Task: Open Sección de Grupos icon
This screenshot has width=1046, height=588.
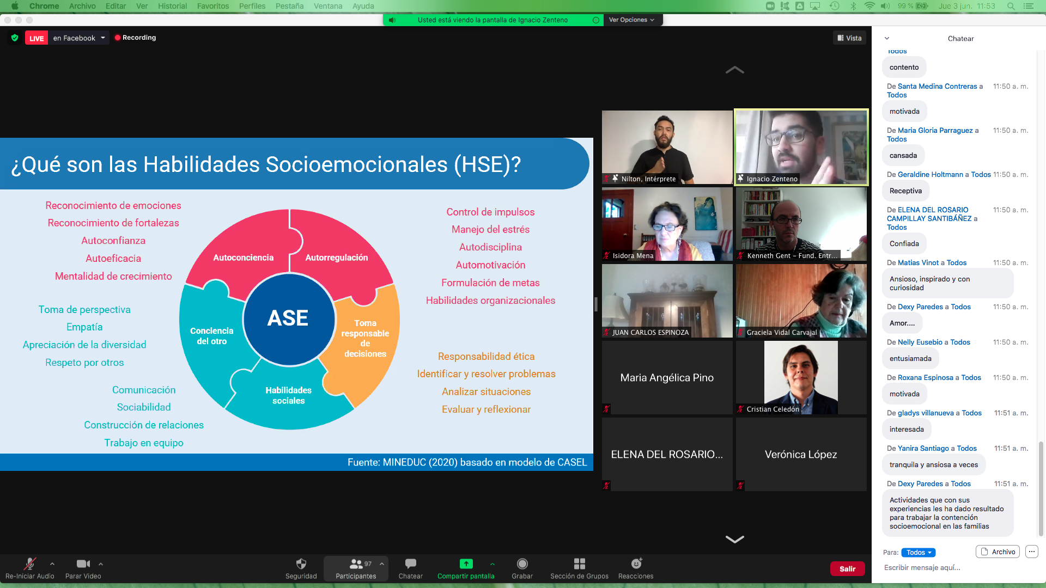Action: (579, 564)
